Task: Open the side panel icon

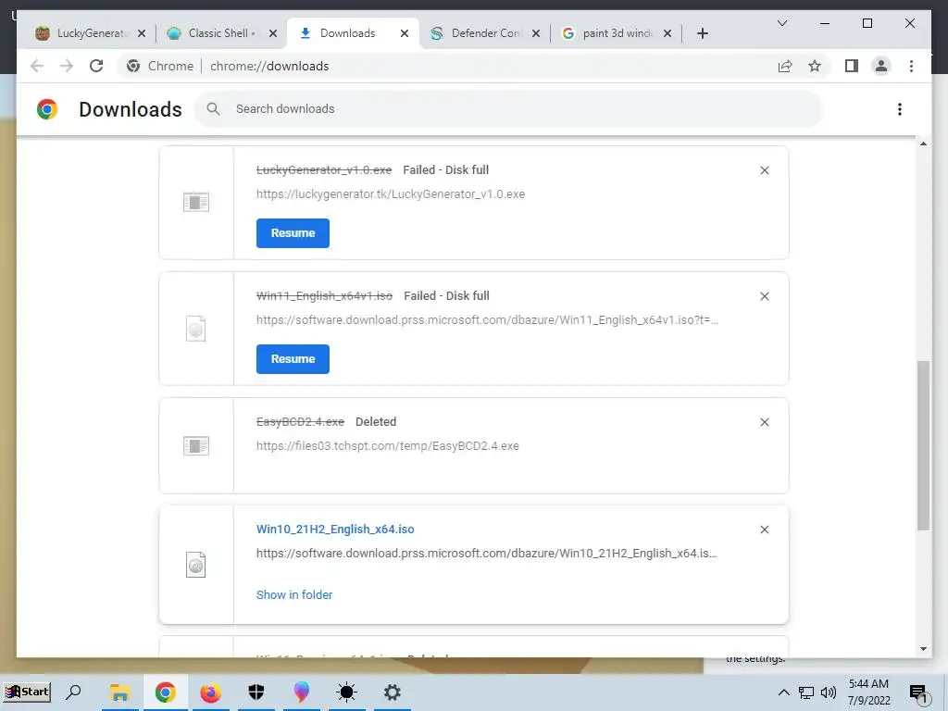Action: (852, 66)
